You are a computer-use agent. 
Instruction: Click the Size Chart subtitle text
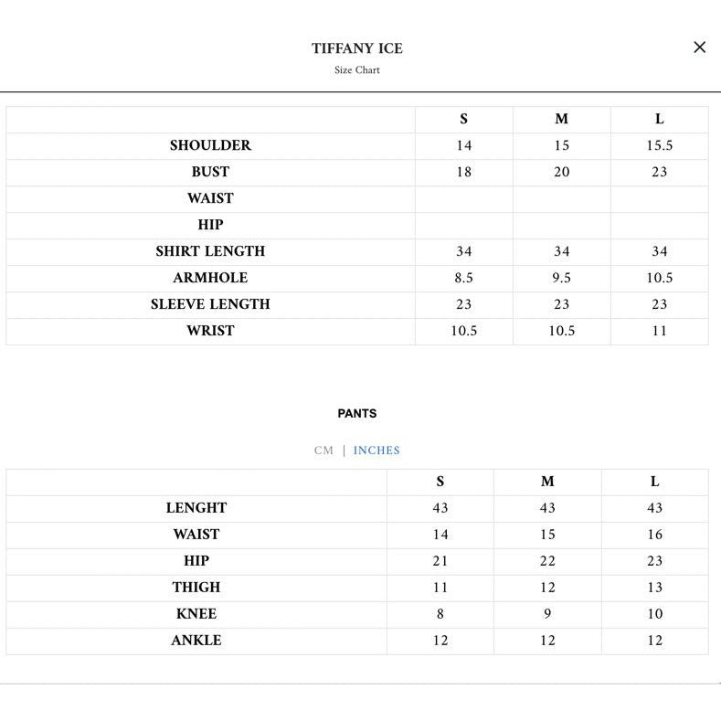click(356, 70)
